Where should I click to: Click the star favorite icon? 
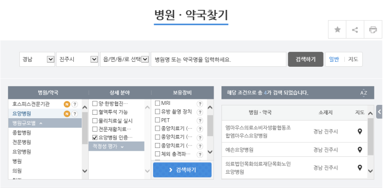pyautogui.click(x=337, y=30)
